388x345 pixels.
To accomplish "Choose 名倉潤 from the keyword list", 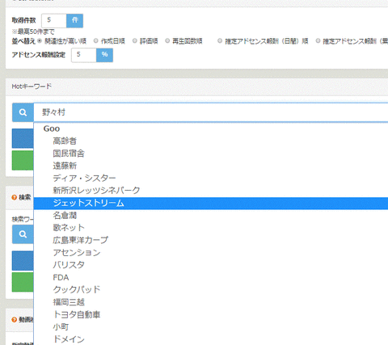I will pyautogui.click(x=211, y=216).
